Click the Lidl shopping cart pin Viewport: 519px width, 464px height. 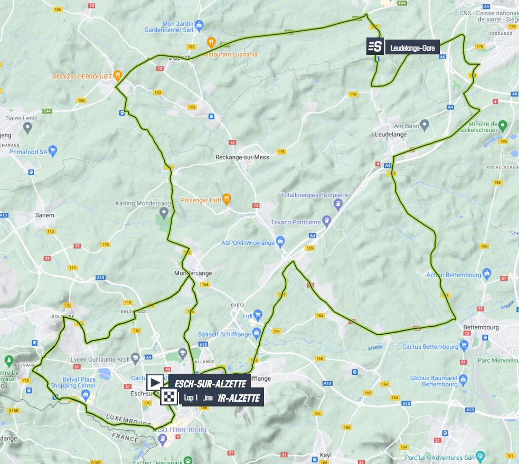[258, 315]
